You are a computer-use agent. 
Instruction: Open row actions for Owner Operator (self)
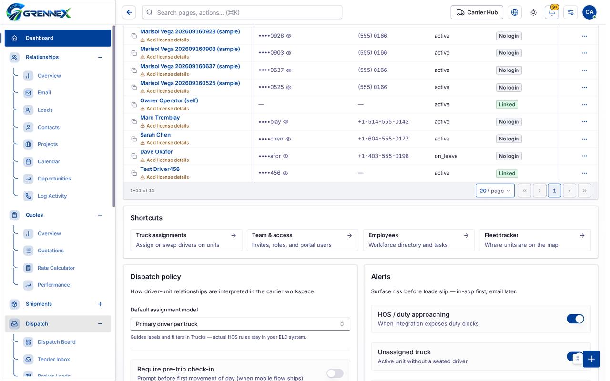(585, 105)
